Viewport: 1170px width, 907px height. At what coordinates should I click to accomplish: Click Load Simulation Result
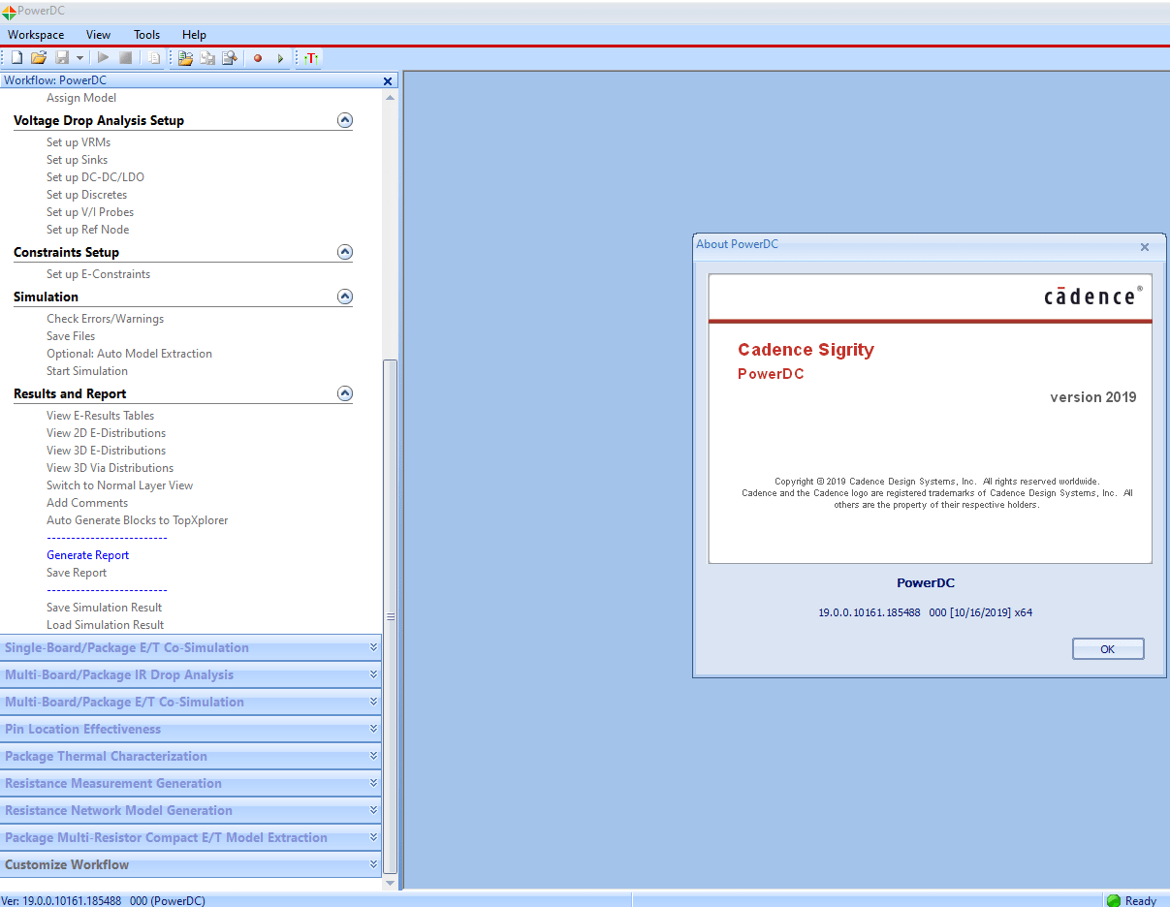click(x=105, y=625)
